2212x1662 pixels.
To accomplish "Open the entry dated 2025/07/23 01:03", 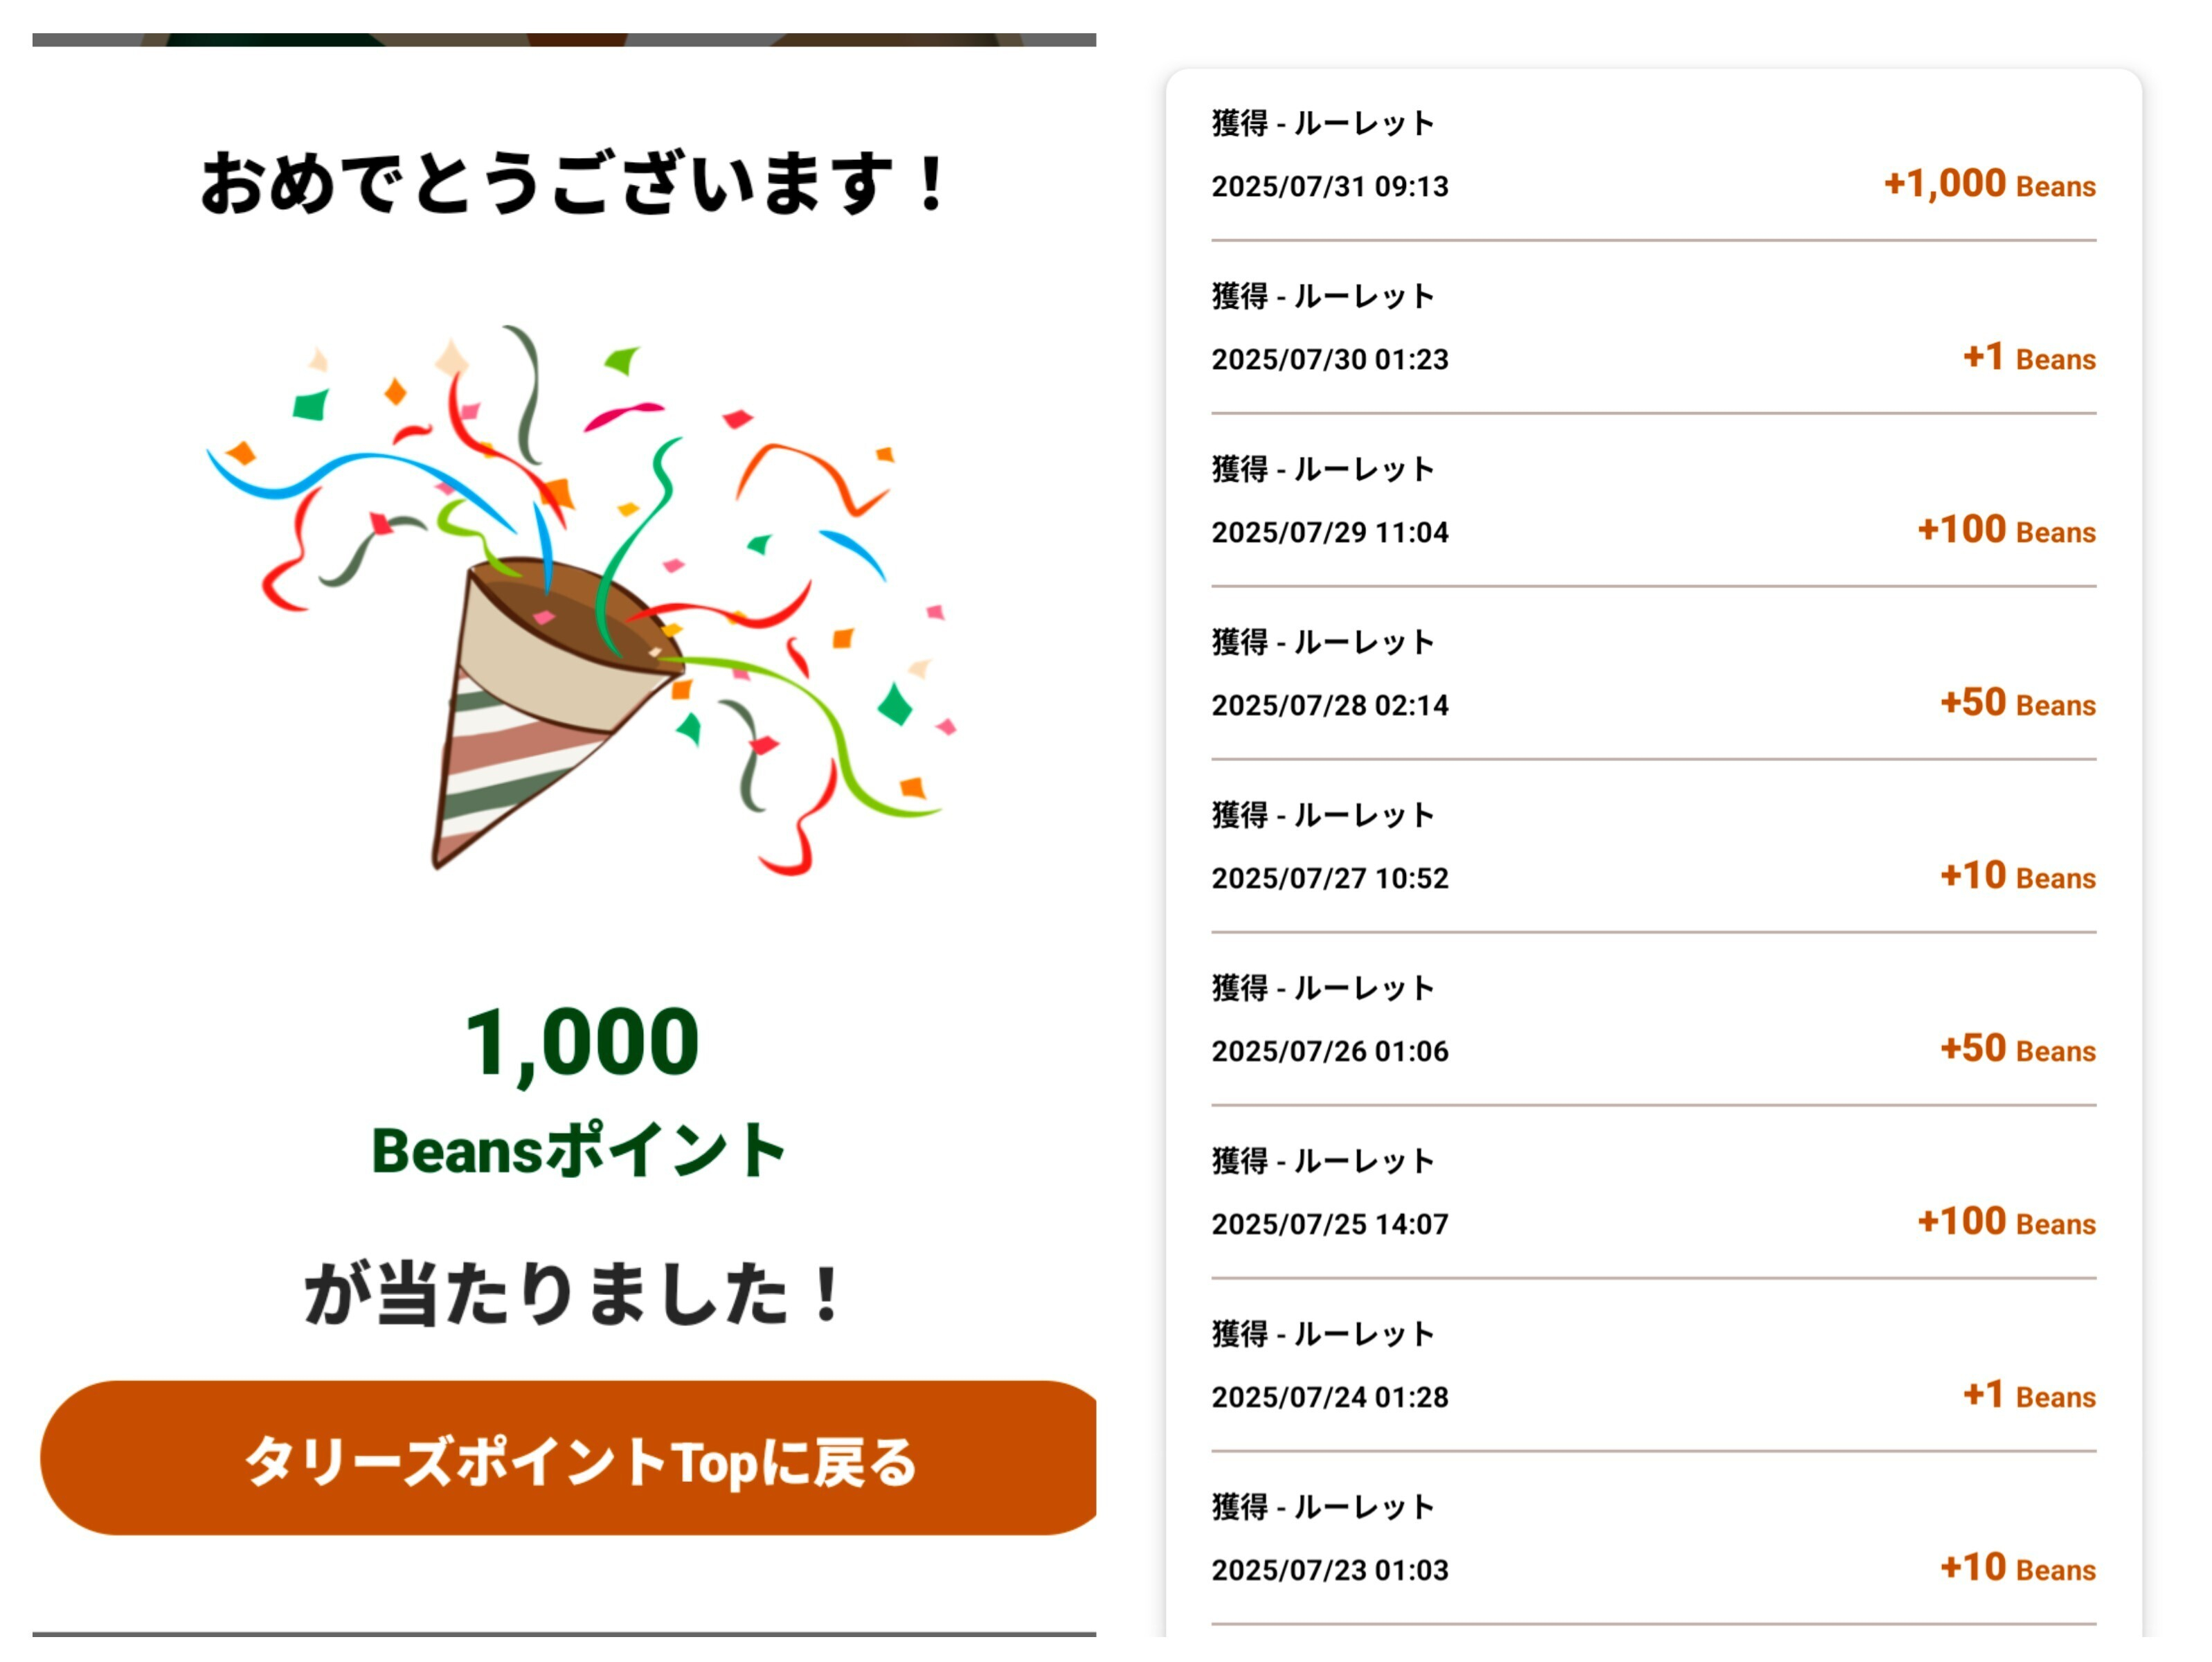I will (1652, 1539).
